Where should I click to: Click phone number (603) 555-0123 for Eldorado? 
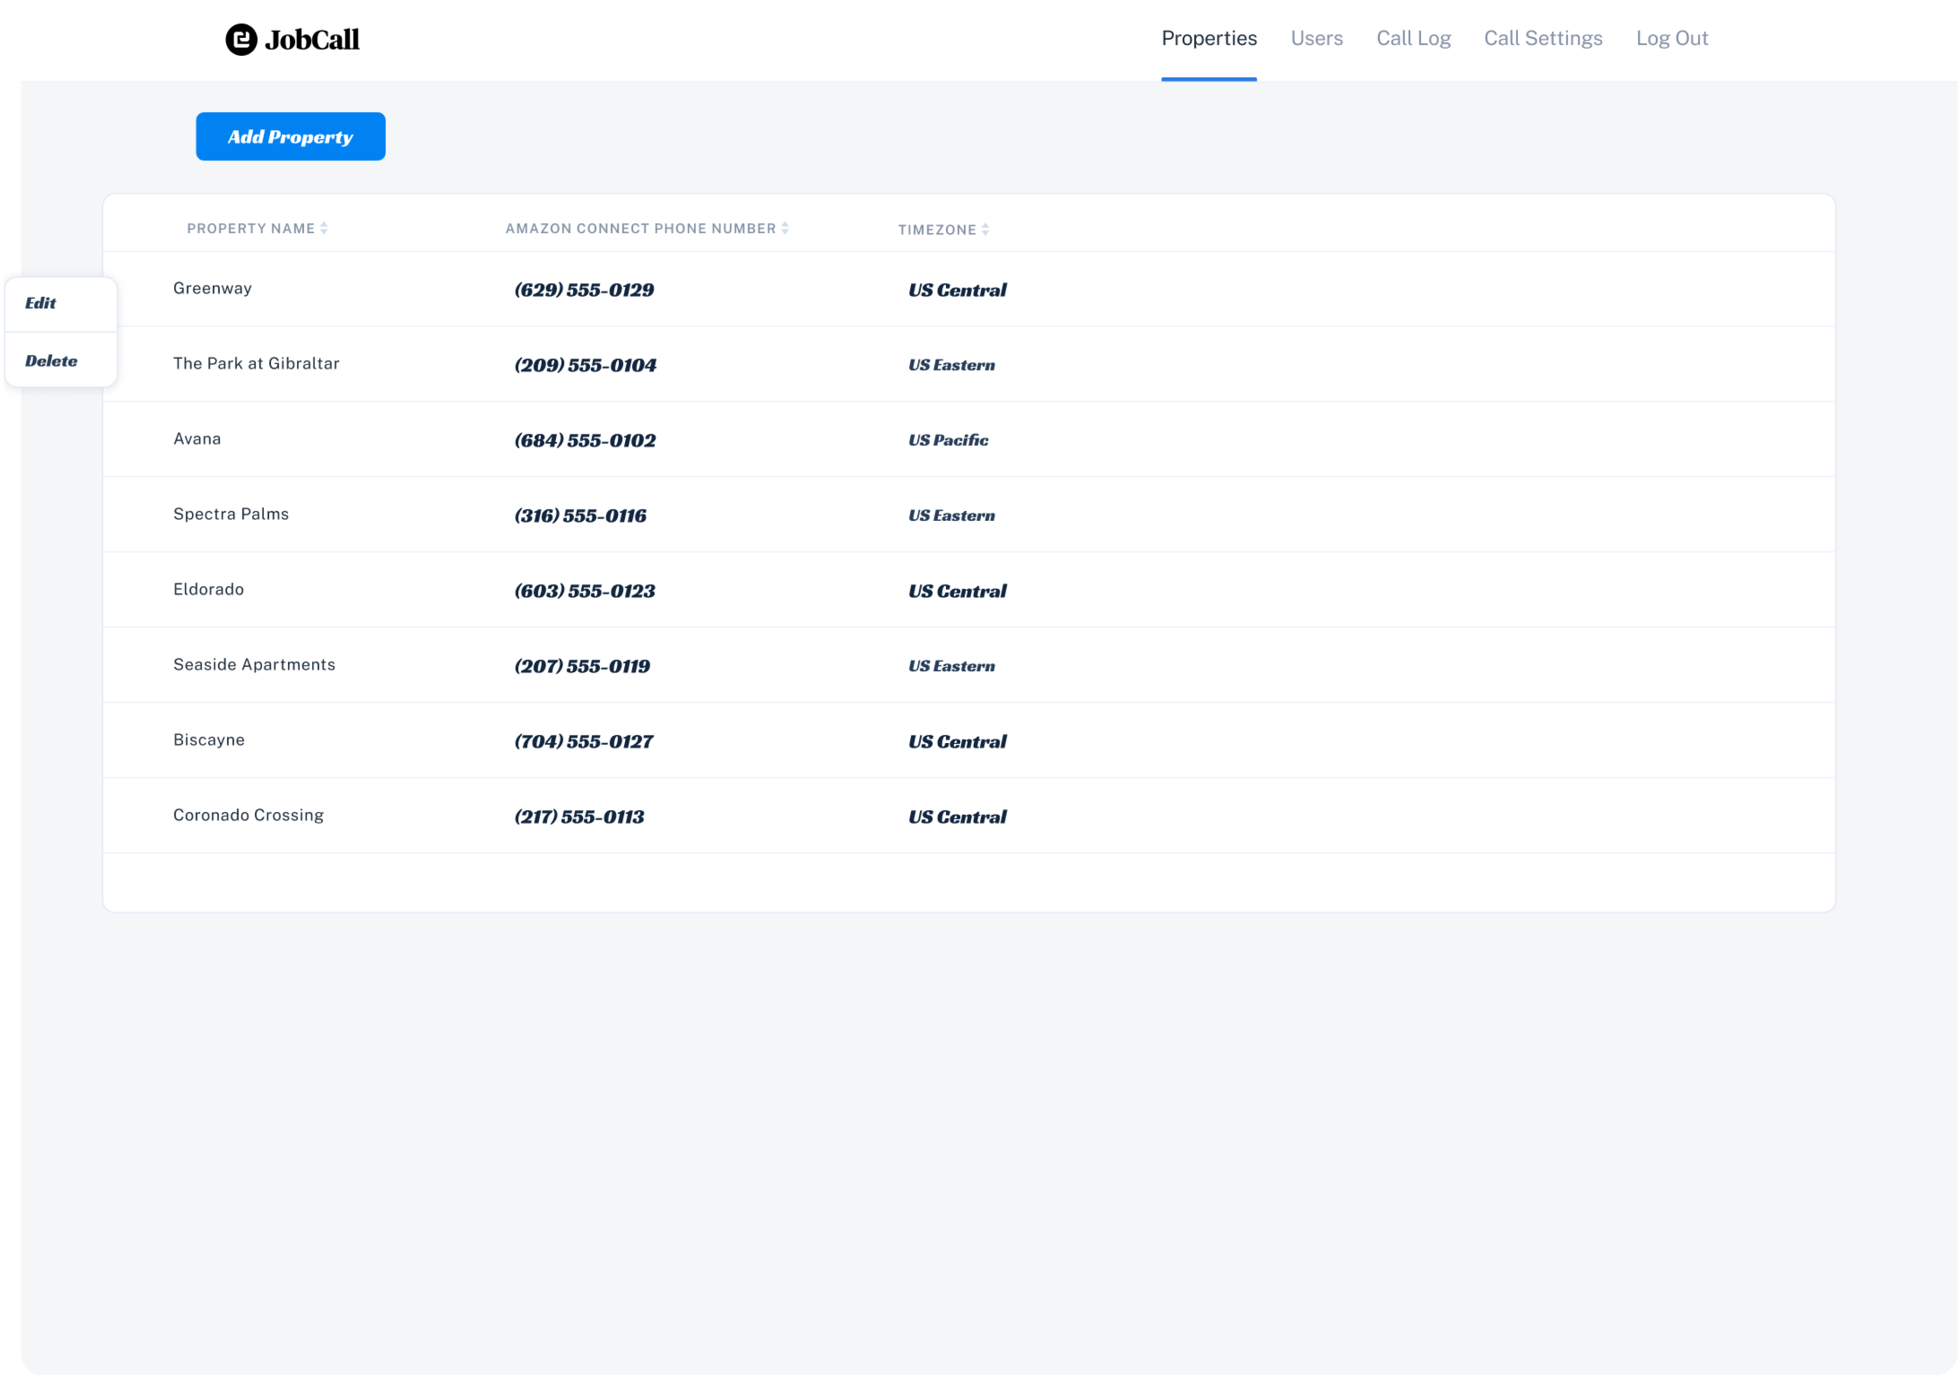click(584, 590)
